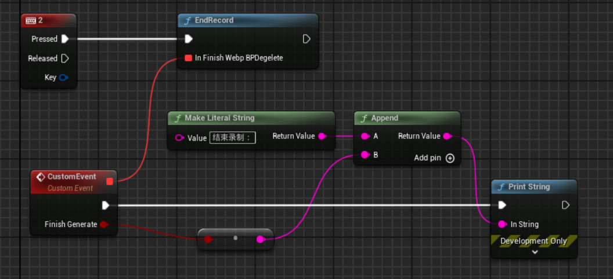Click the Append node's B input pin
The width and height of the screenshot is (613, 279).
(365, 155)
